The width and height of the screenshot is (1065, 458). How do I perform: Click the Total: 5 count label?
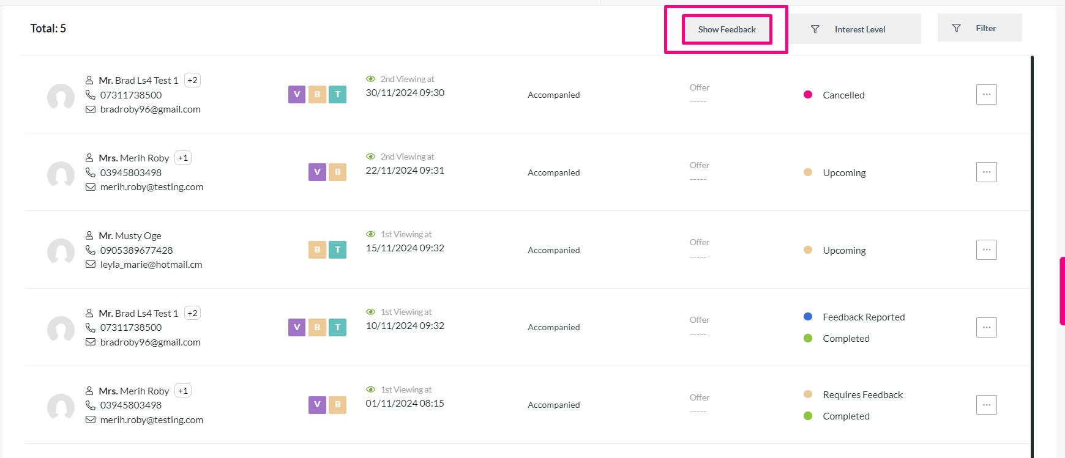tap(48, 28)
